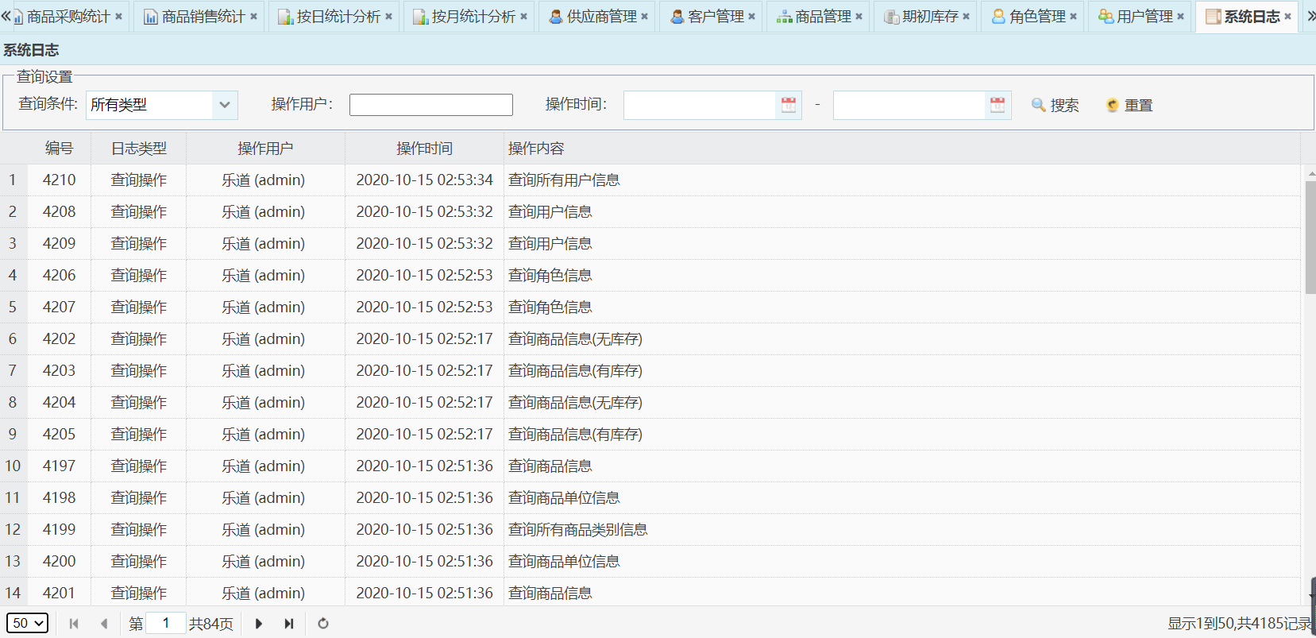
Task: Click the cell 4203
Action: 60,371
